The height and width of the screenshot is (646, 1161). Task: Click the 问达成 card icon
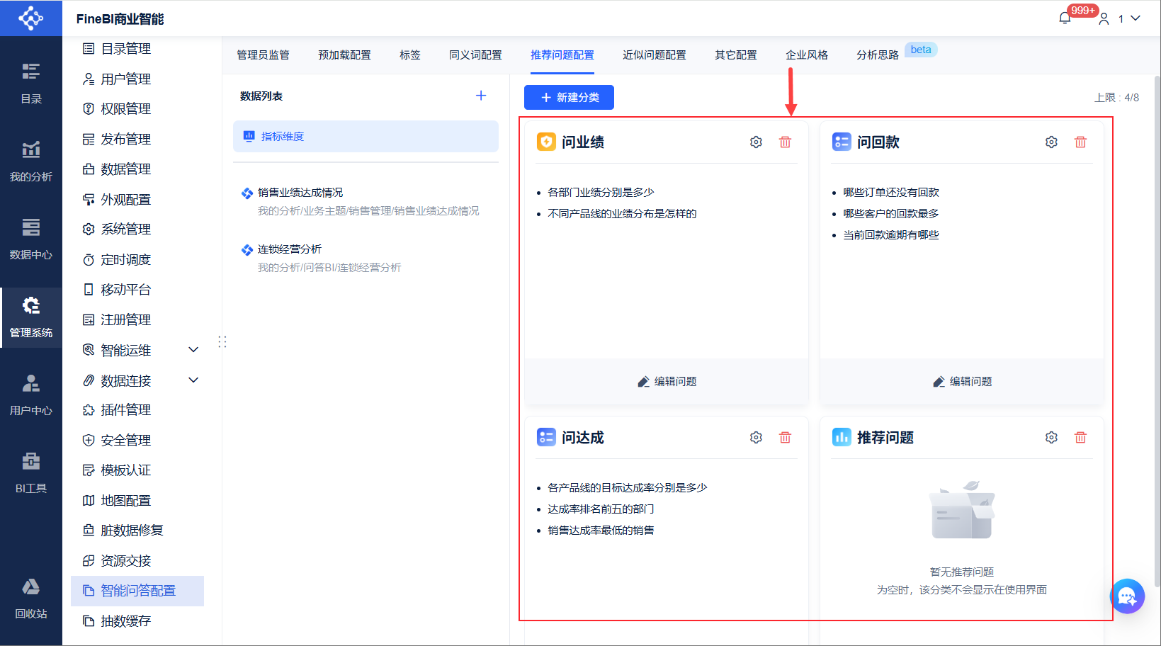click(x=546, y=437)
